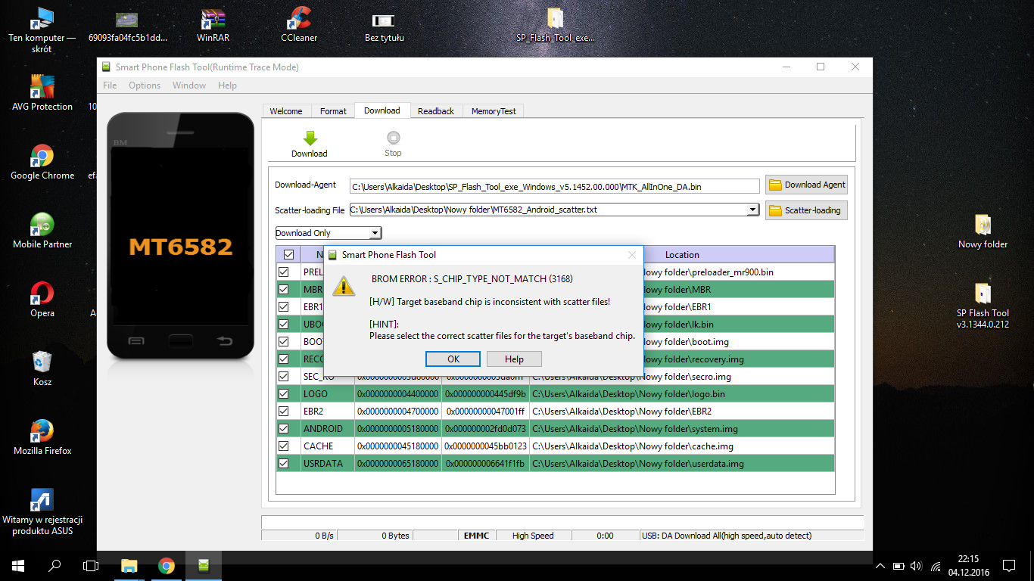This screenshot has height=581, width=1034.
Task: Launch CCleaner from the desktop
Action: pos(299,26)
